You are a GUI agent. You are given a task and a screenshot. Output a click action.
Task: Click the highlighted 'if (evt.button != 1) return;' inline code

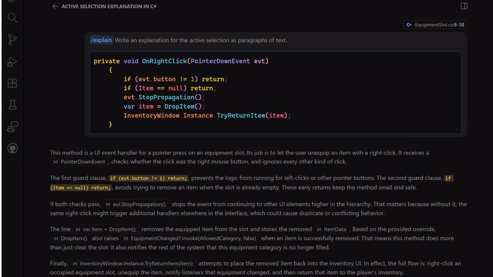pos(148,178)
